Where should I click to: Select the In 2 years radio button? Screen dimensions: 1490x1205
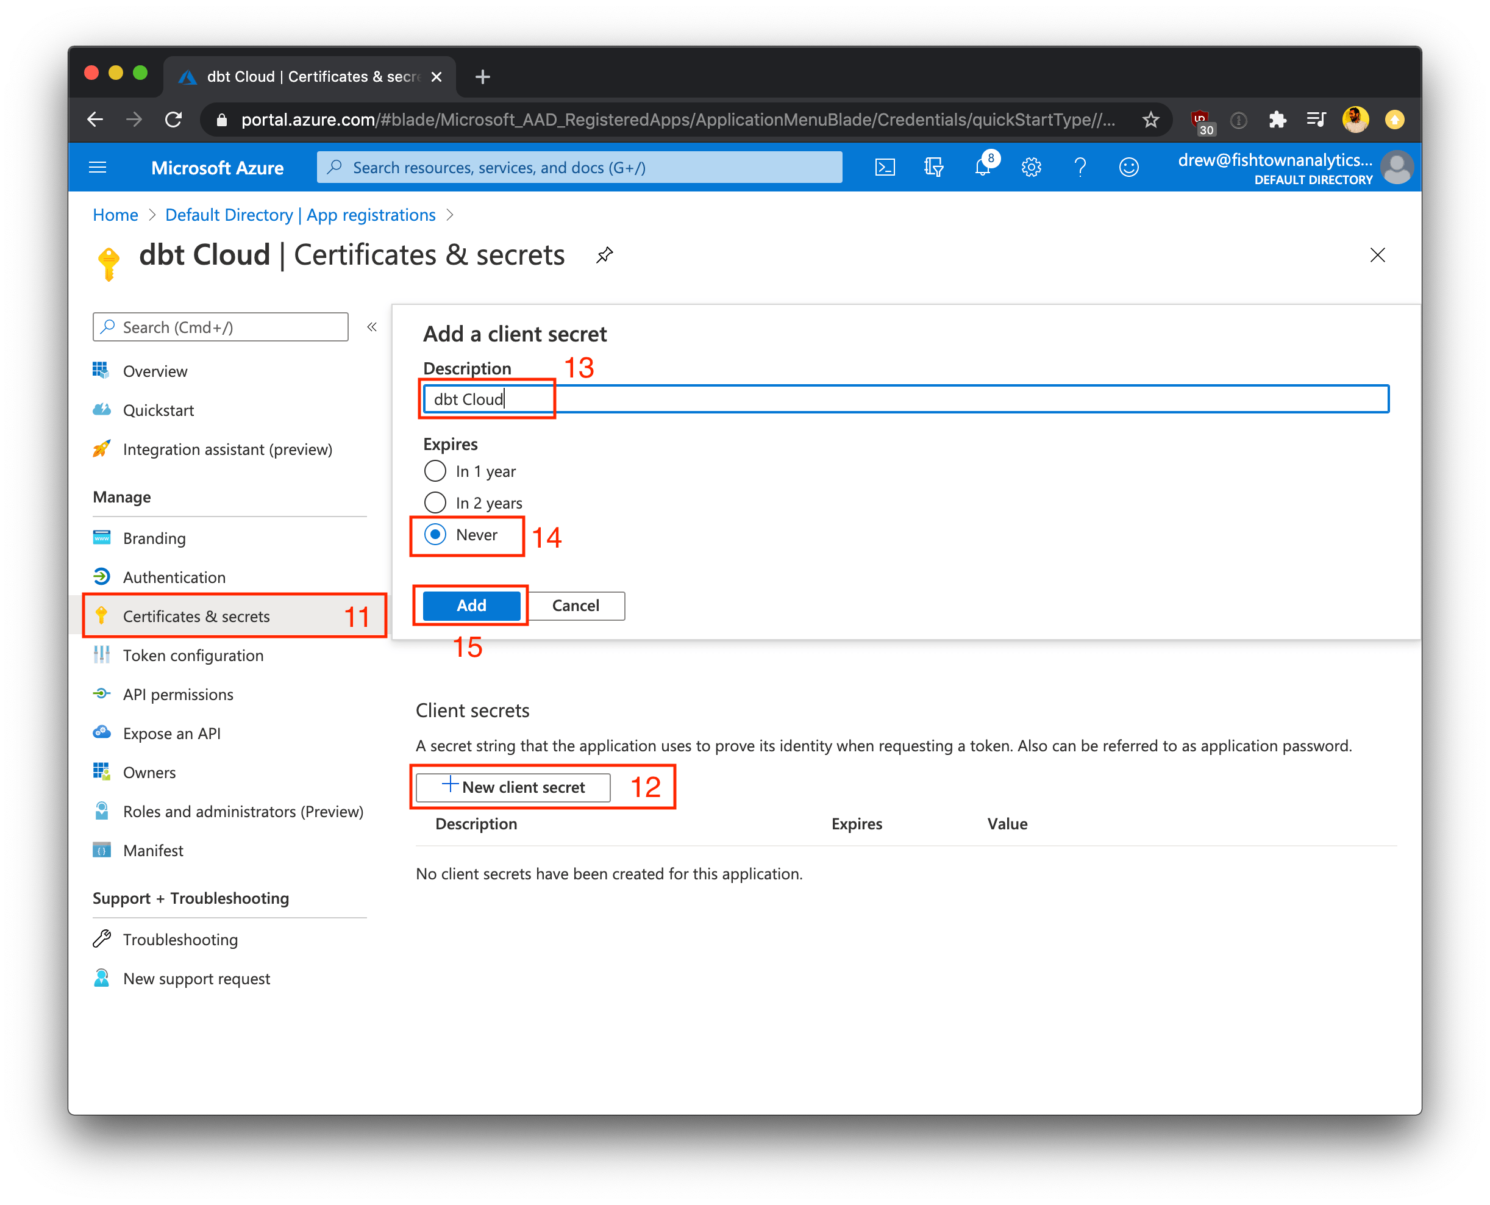(438, 503)
